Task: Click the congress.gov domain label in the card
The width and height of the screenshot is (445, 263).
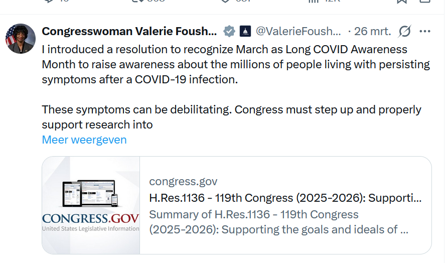Action: click(183, 182)
